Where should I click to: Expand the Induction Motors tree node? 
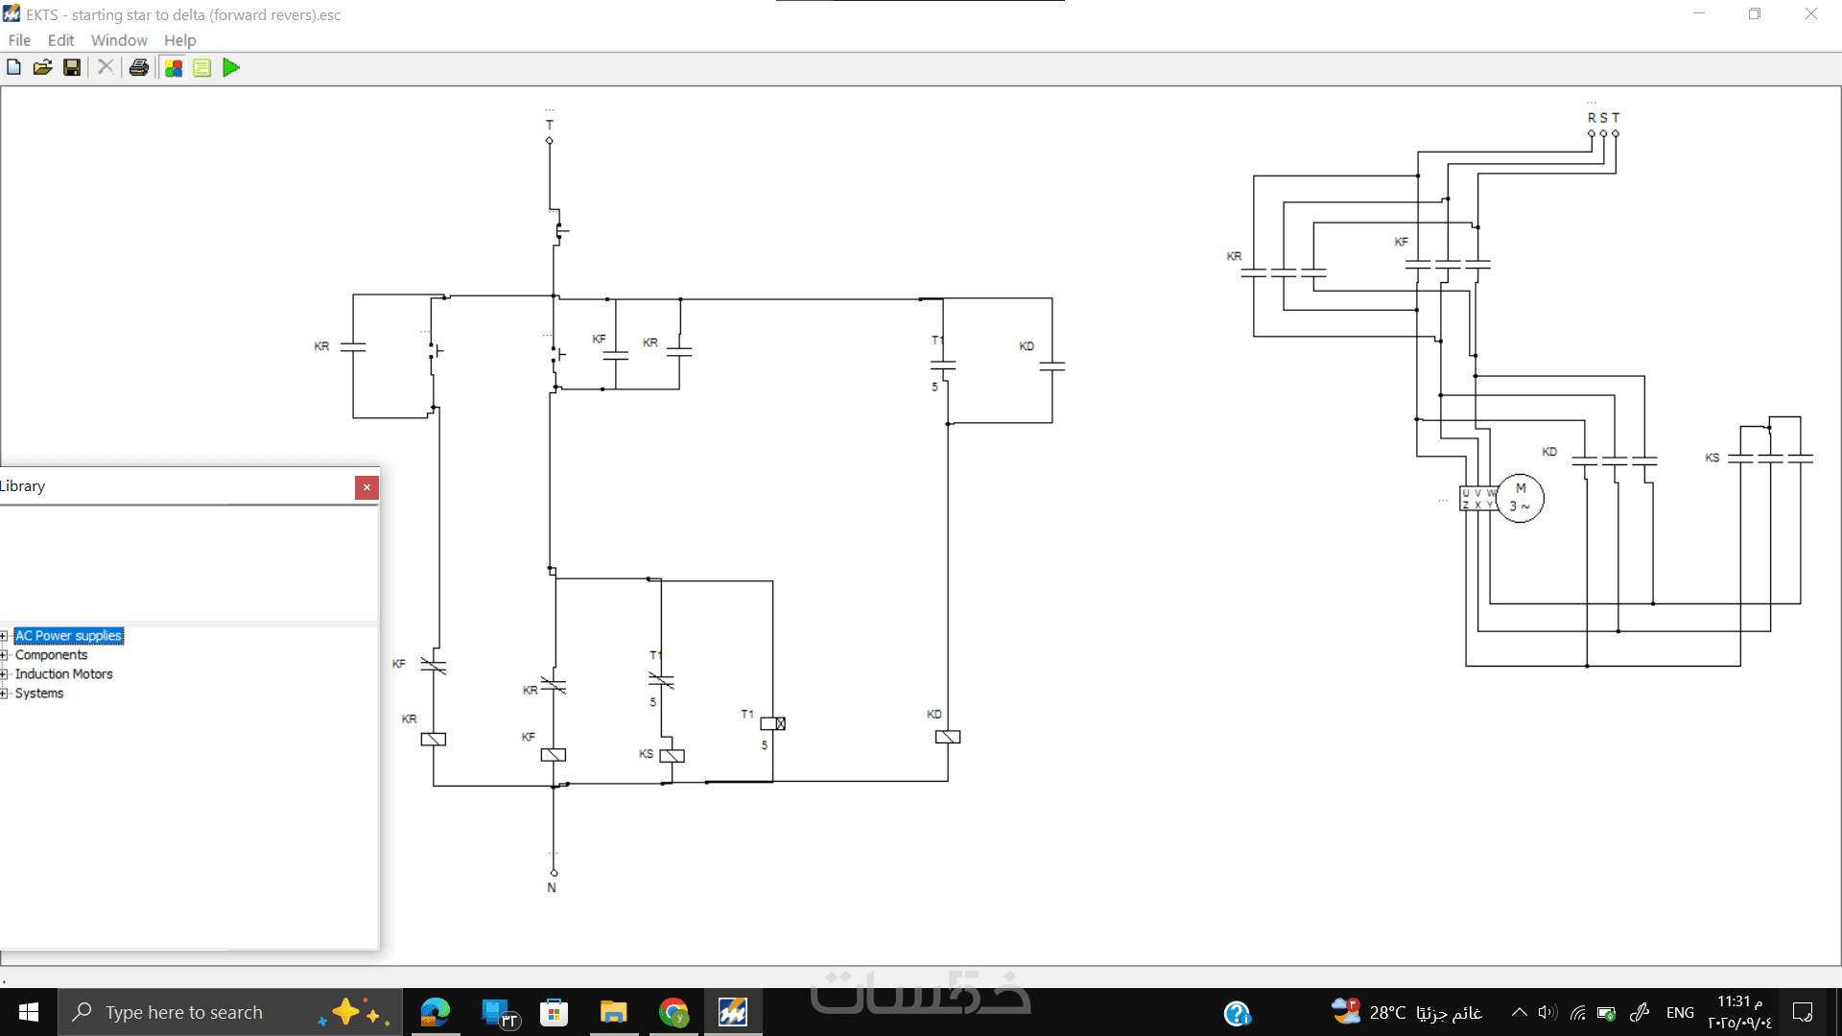(4, 674)
